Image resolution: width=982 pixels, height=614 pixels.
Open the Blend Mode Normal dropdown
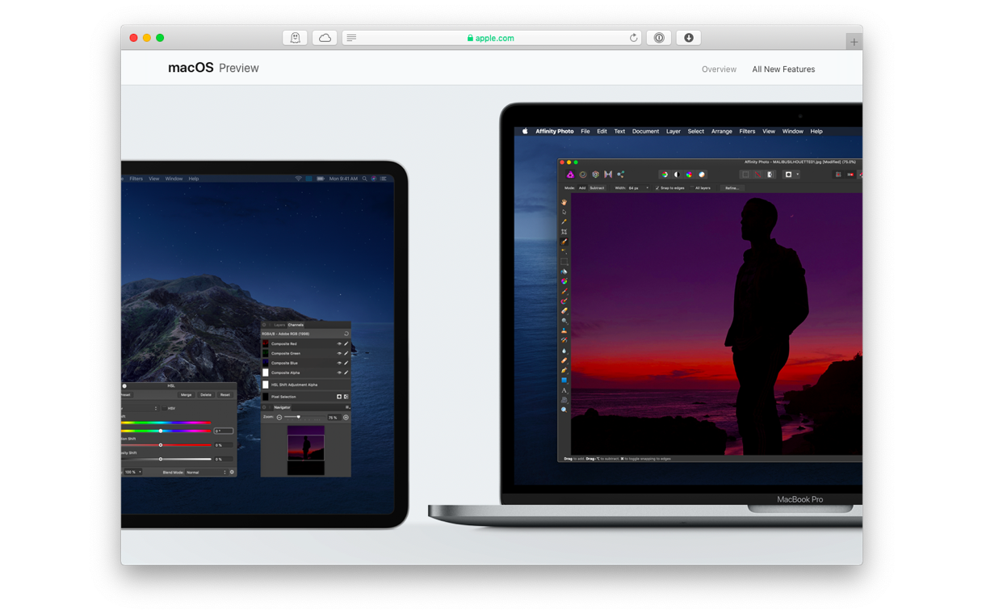tap(206, 473)
